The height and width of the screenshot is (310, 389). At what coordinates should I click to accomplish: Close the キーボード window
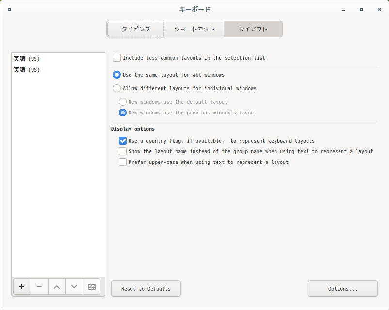pyautogui.click(x=379, y=9)
